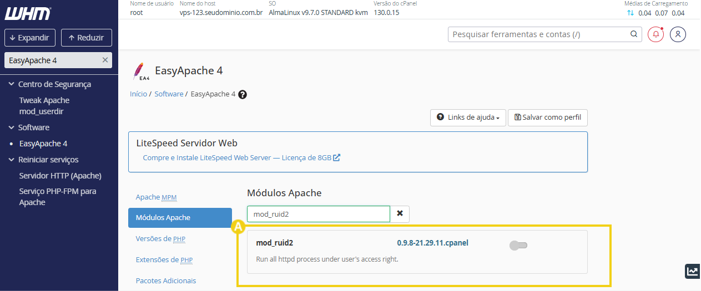Viewport: 701px width, 291px height.
Task: Click the search magnifier icon
Action: [x=634, y=34]
